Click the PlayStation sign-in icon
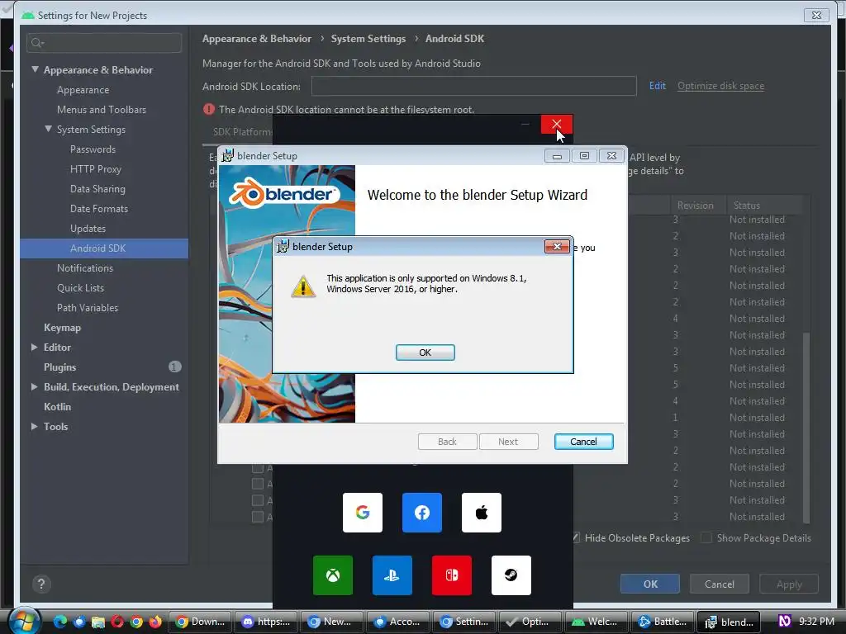Viewport: 846px width, 634px height. pyautogui.click(x=392, y=575)
